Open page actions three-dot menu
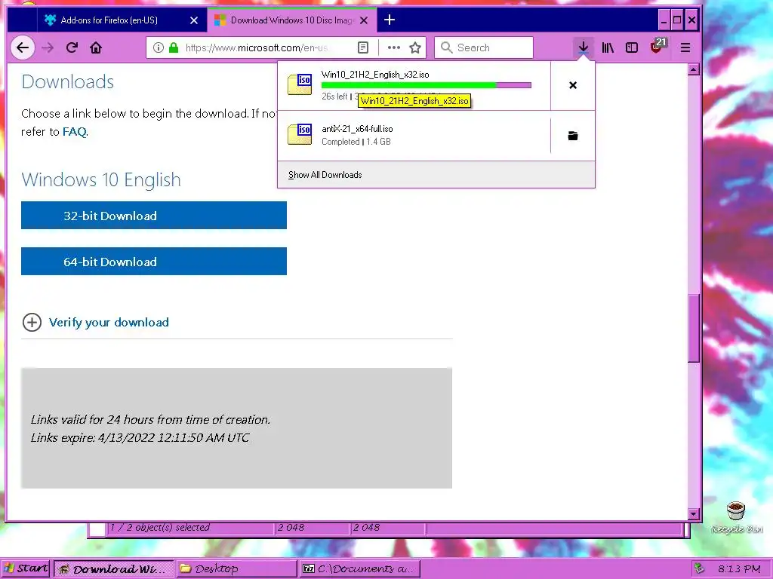Viewport: 773px width, 579px height. click(393, 47)
